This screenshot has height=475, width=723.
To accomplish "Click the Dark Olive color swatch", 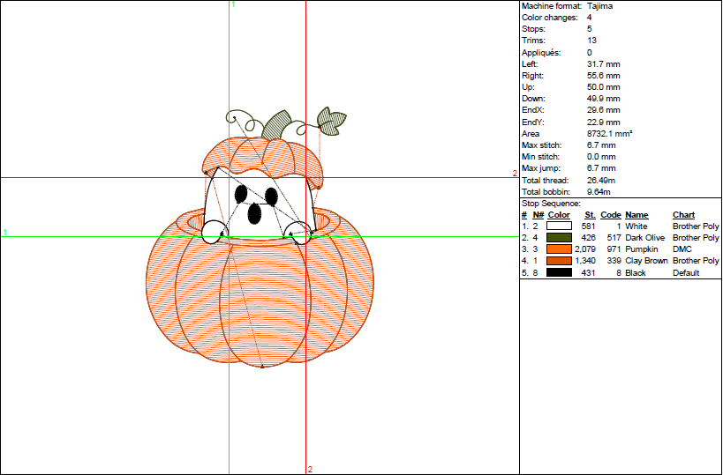I will pyautogui.click(x=559, y=238).
